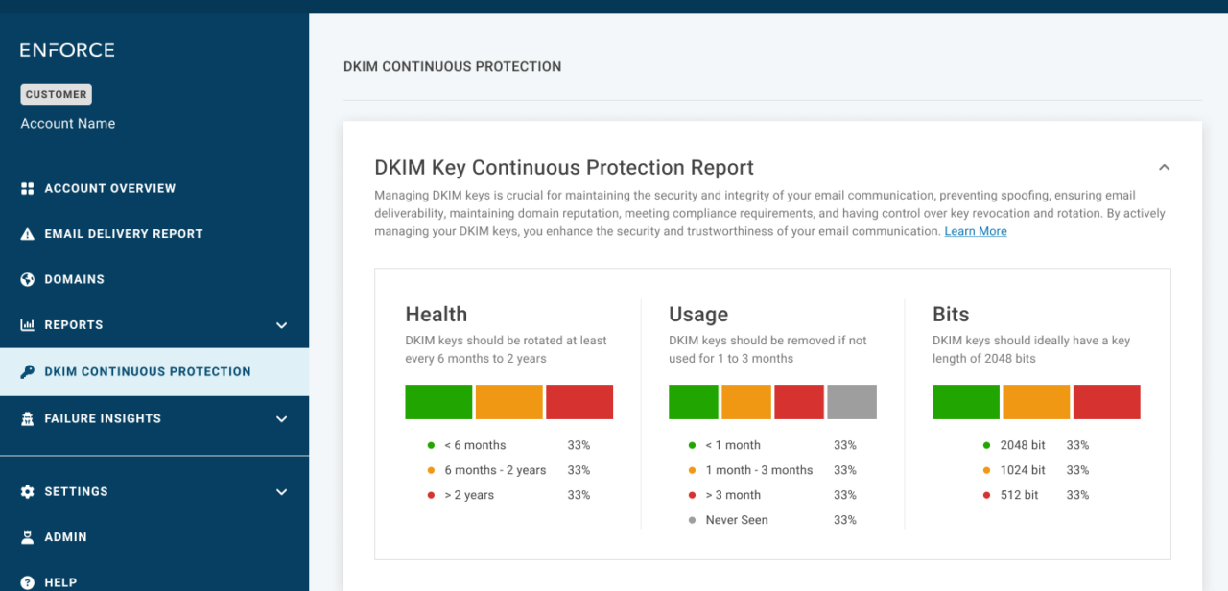Collapse the DKIM Key Continuous Protection Report panel
Image resolution: width=1228 pixels, height=591 pixels.
pos(1164,166)
